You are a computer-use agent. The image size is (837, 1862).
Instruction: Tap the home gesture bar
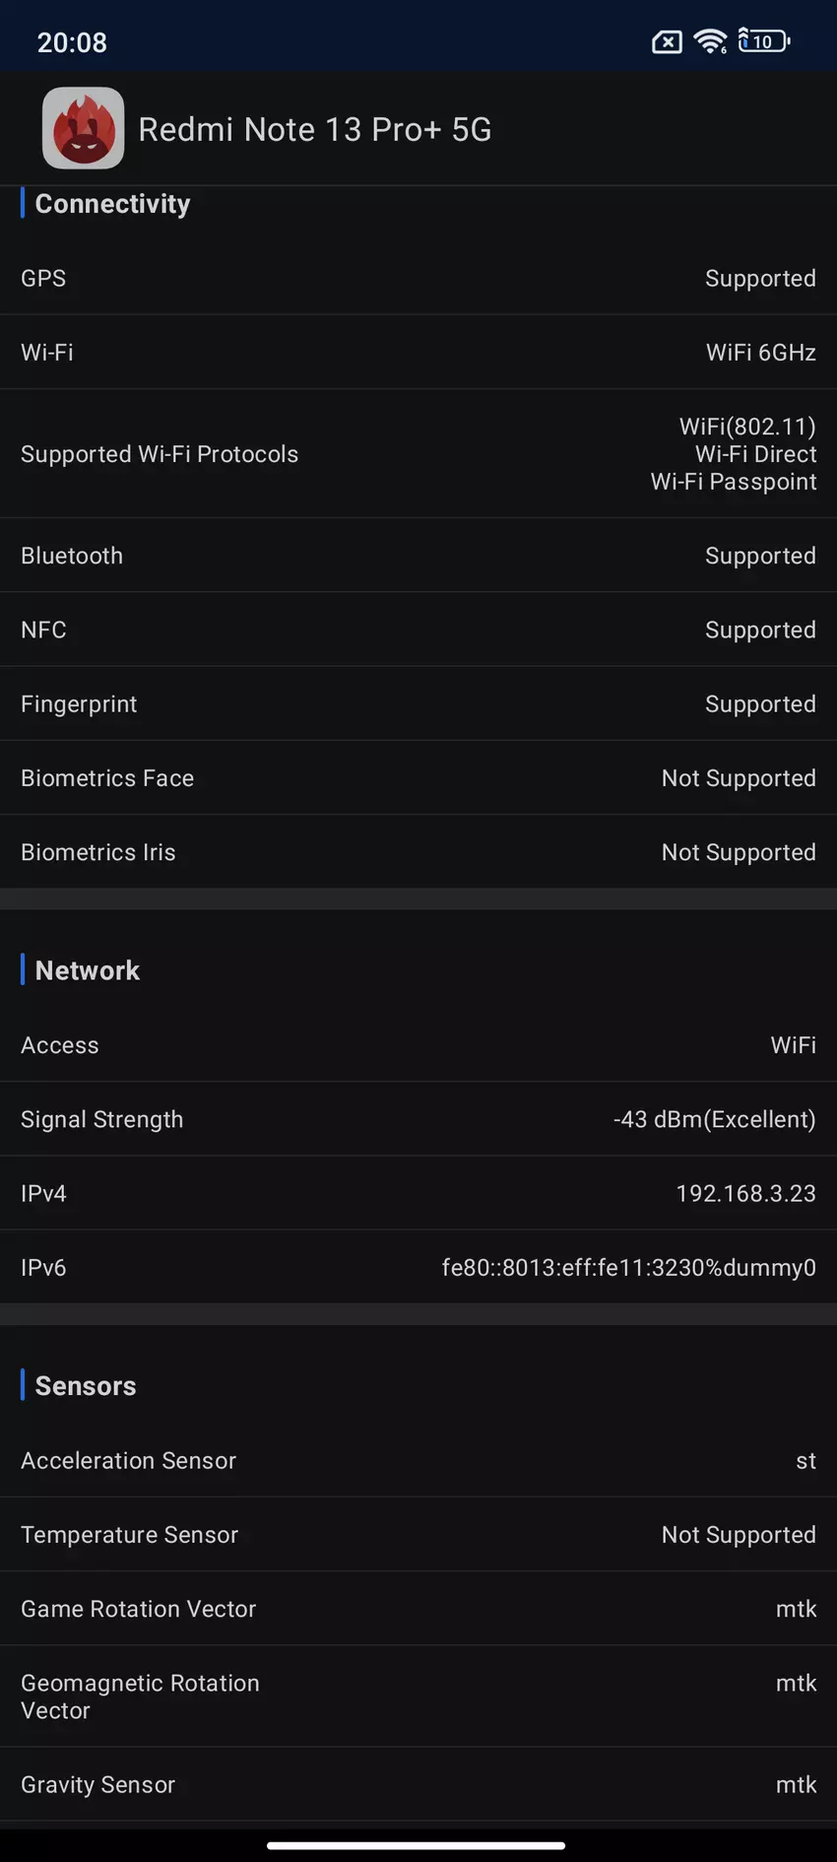click(x=417, y=1845)
